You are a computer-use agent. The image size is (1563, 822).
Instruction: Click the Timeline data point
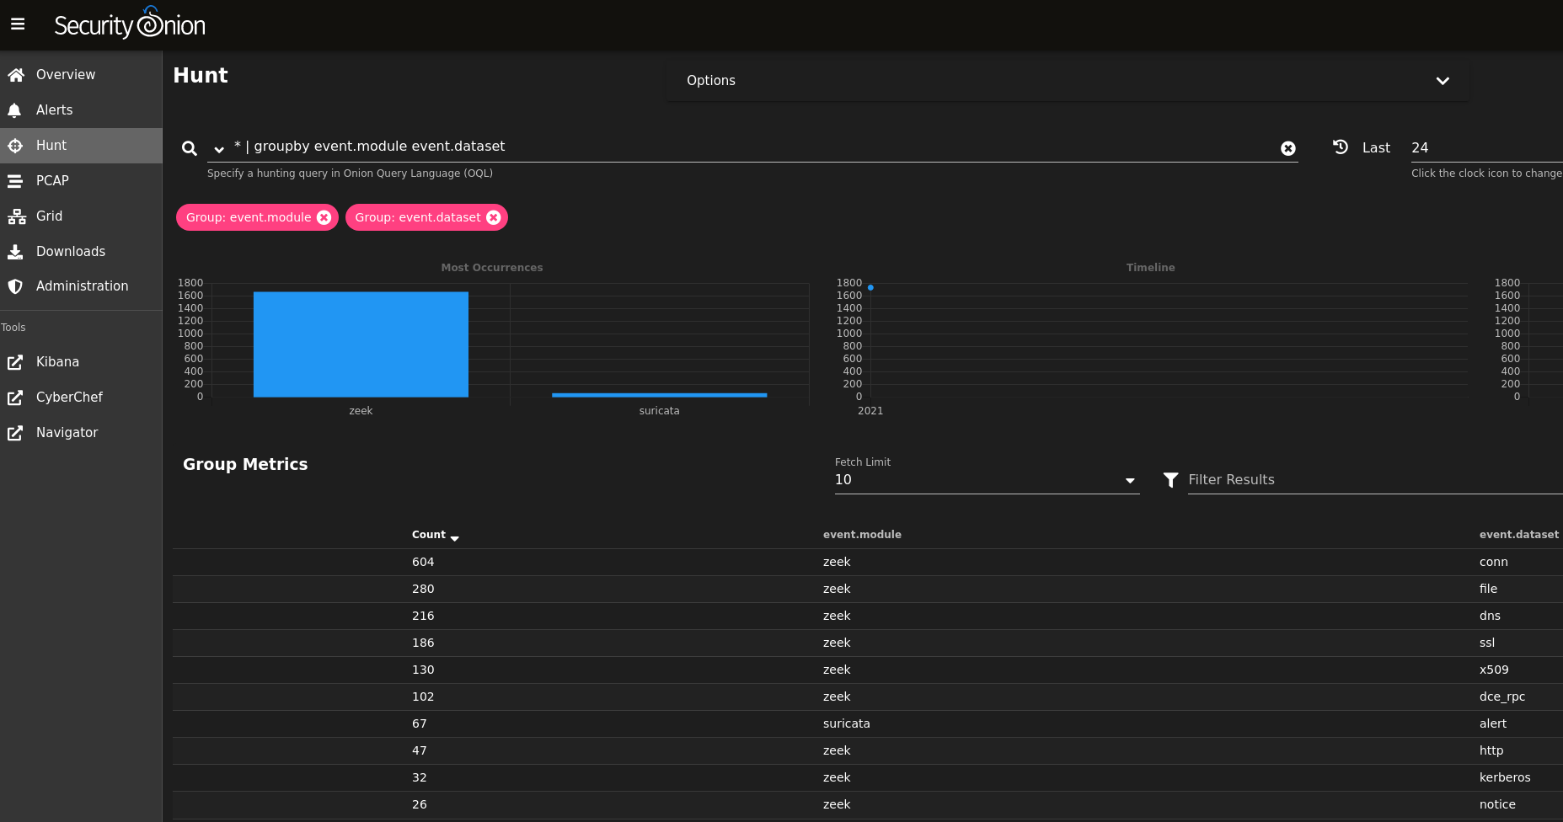point(870,288)
